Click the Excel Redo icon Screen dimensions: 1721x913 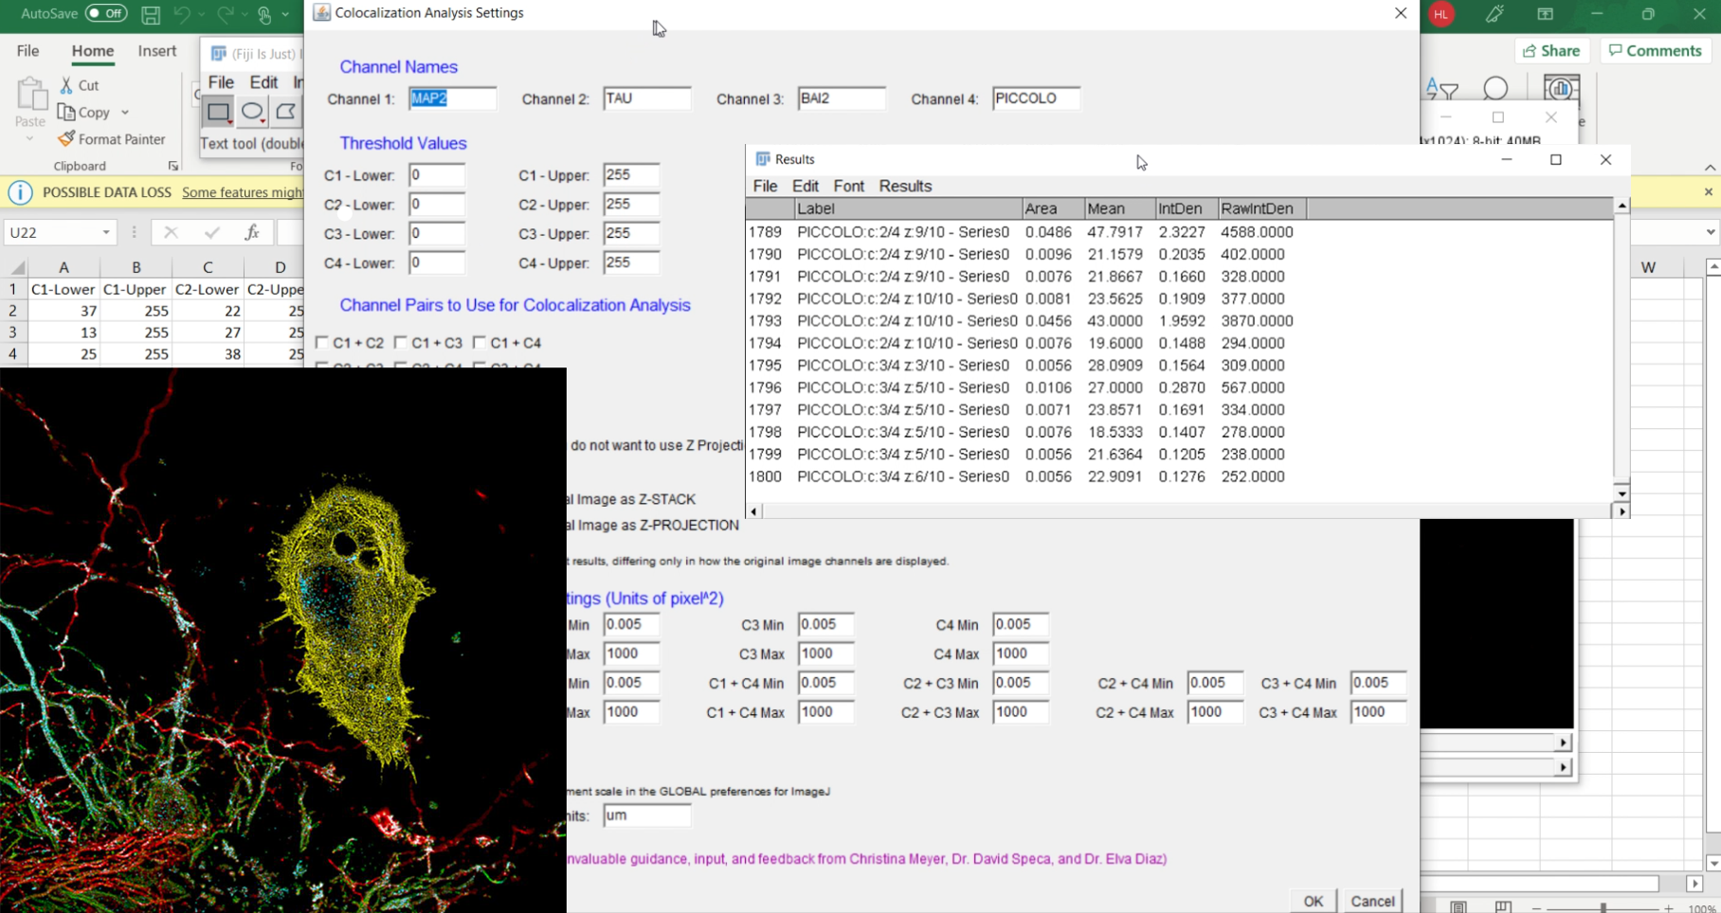225,14
